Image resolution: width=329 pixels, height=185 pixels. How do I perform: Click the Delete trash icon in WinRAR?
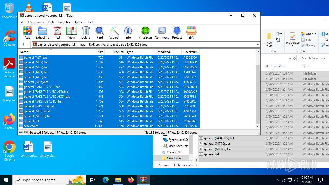pyautogui.click(x=86, y=33)
